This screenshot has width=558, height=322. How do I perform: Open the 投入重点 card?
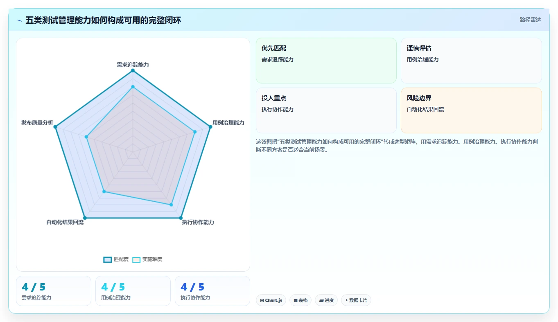(326, 110)
